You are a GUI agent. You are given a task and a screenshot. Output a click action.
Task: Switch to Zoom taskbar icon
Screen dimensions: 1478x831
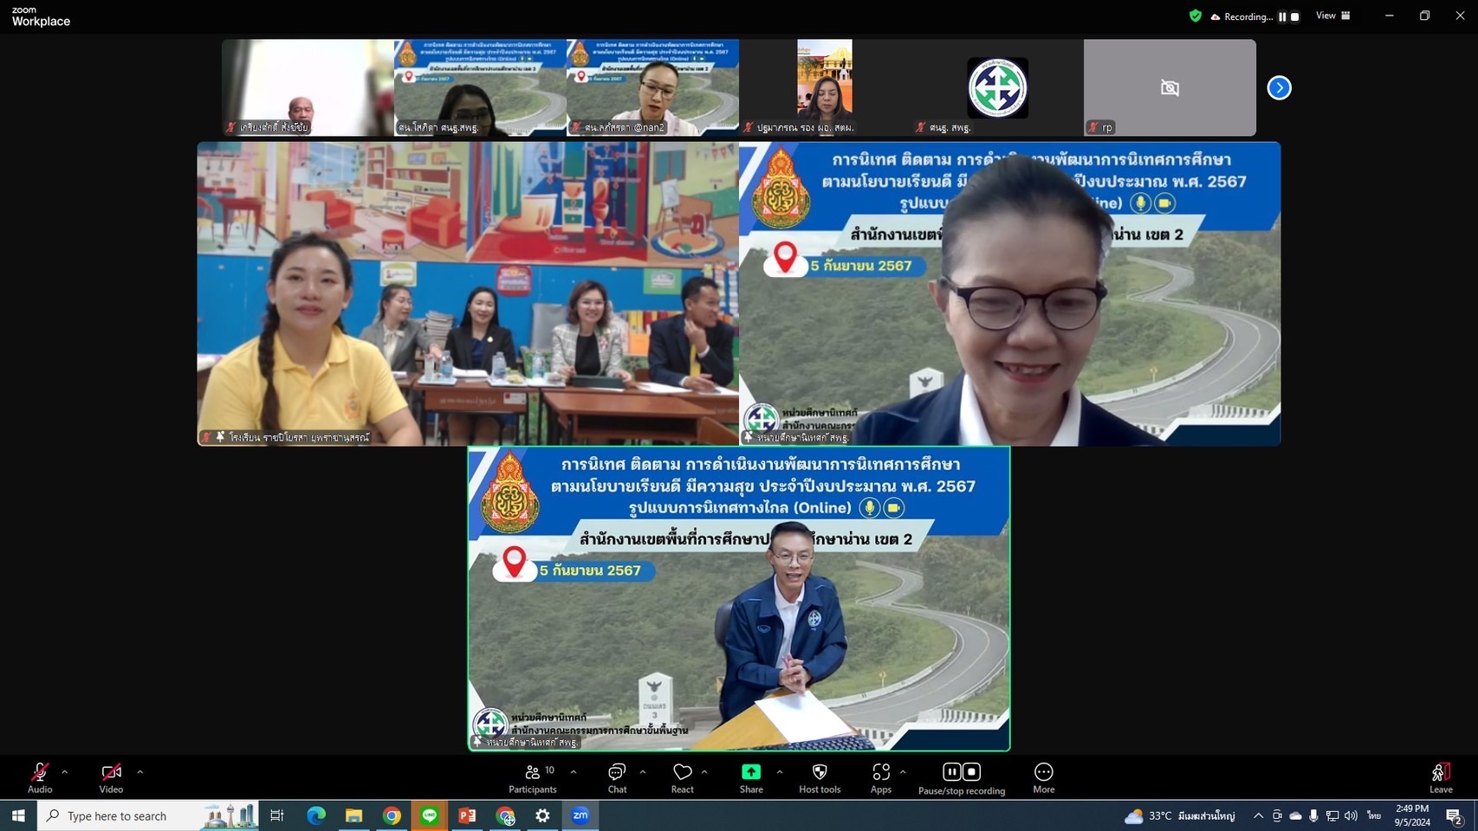[x=580, y=815]
